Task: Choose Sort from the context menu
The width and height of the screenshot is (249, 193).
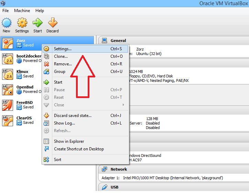Action: (85, 160)
